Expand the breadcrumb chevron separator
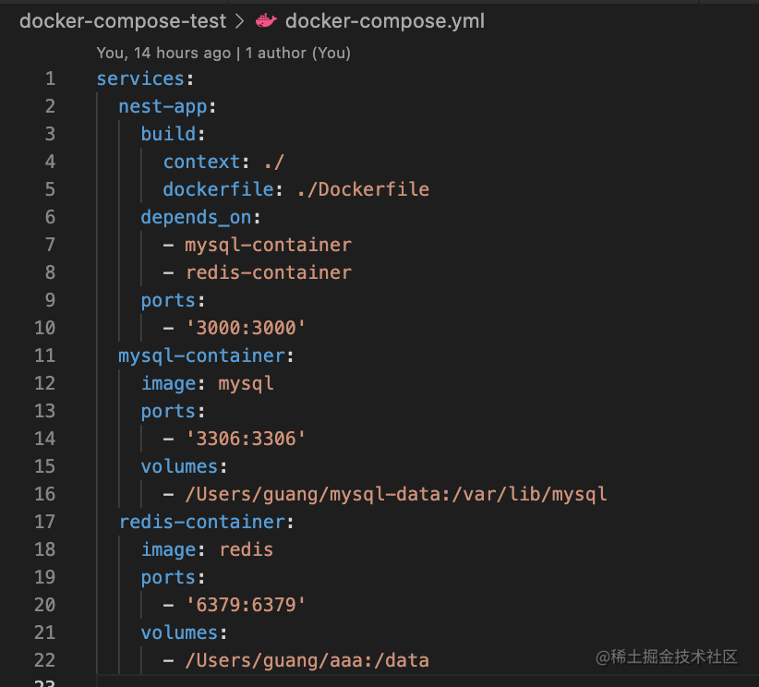759x687 pixels. tap(240, 20)
